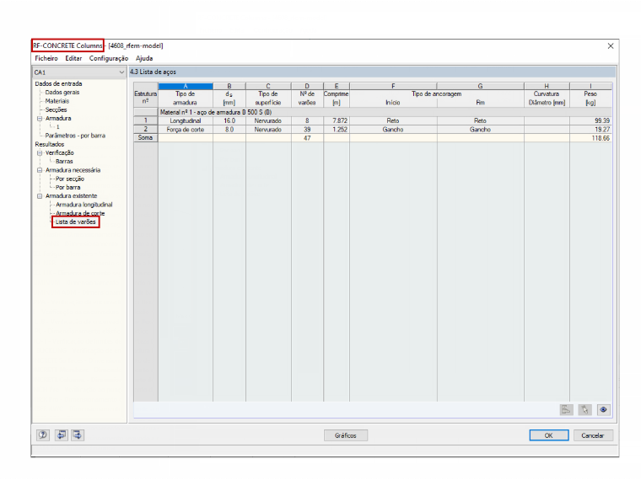Select Secções in the tree
This screenshot has width=641, height=480.
tap(56, 109)
